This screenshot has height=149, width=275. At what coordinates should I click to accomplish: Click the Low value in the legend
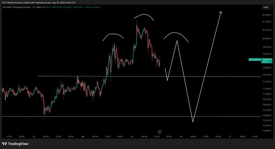tap(68, 7)
